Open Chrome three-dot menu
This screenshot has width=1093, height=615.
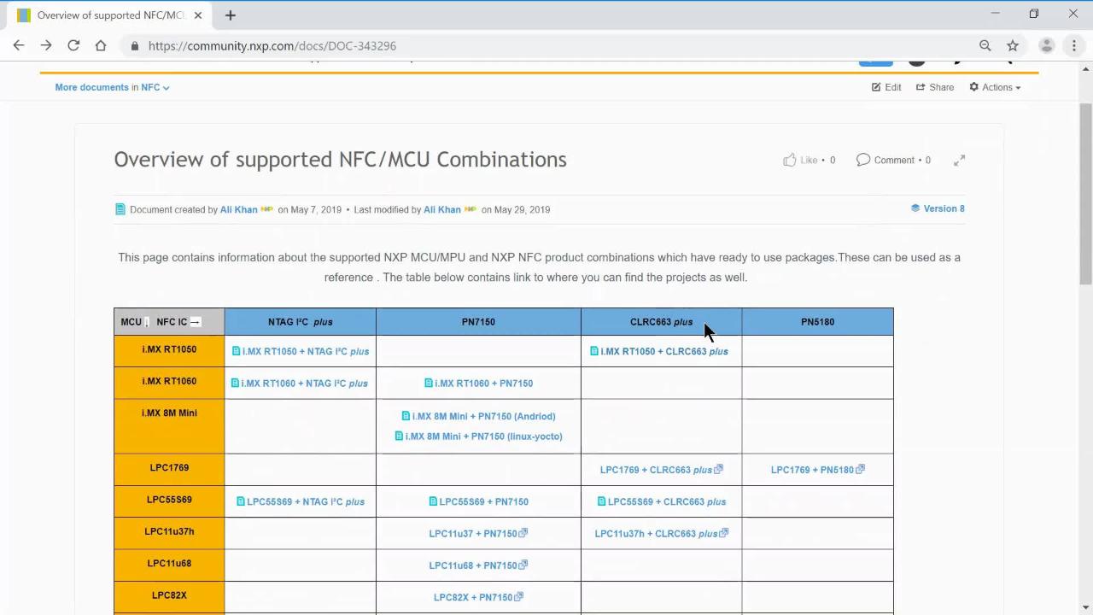(1074, 46)
